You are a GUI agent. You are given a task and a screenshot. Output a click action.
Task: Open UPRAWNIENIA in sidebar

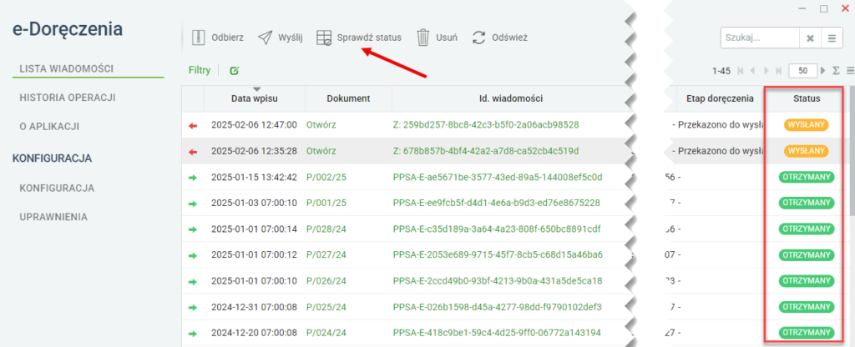[53, 217]
